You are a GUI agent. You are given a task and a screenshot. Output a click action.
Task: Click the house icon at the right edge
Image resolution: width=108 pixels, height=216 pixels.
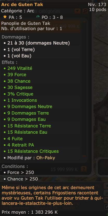click(x=106, y=207)
